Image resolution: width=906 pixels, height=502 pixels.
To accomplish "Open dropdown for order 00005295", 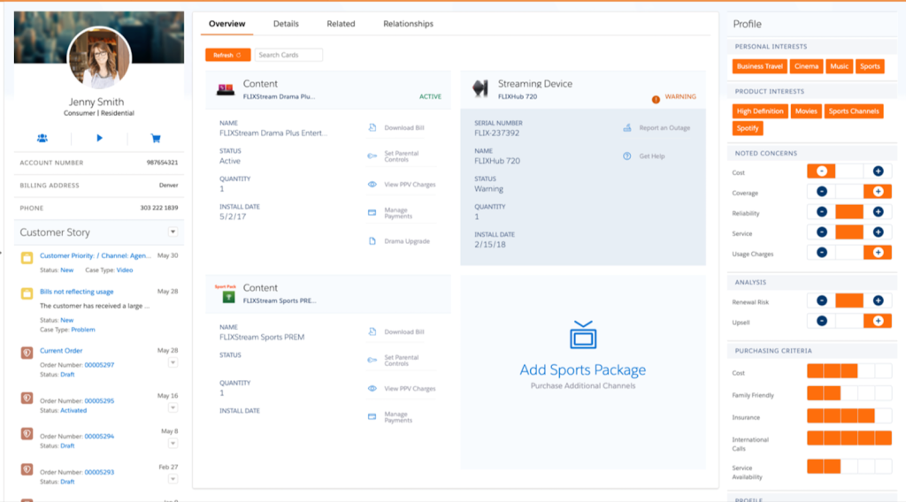I will pos(173,407).
